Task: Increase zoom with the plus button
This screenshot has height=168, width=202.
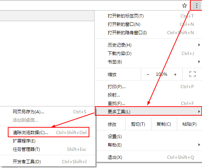Action: (175, 74)
